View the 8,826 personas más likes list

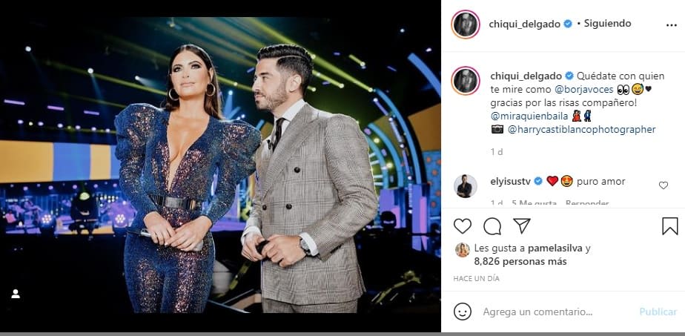click(520, 262)
